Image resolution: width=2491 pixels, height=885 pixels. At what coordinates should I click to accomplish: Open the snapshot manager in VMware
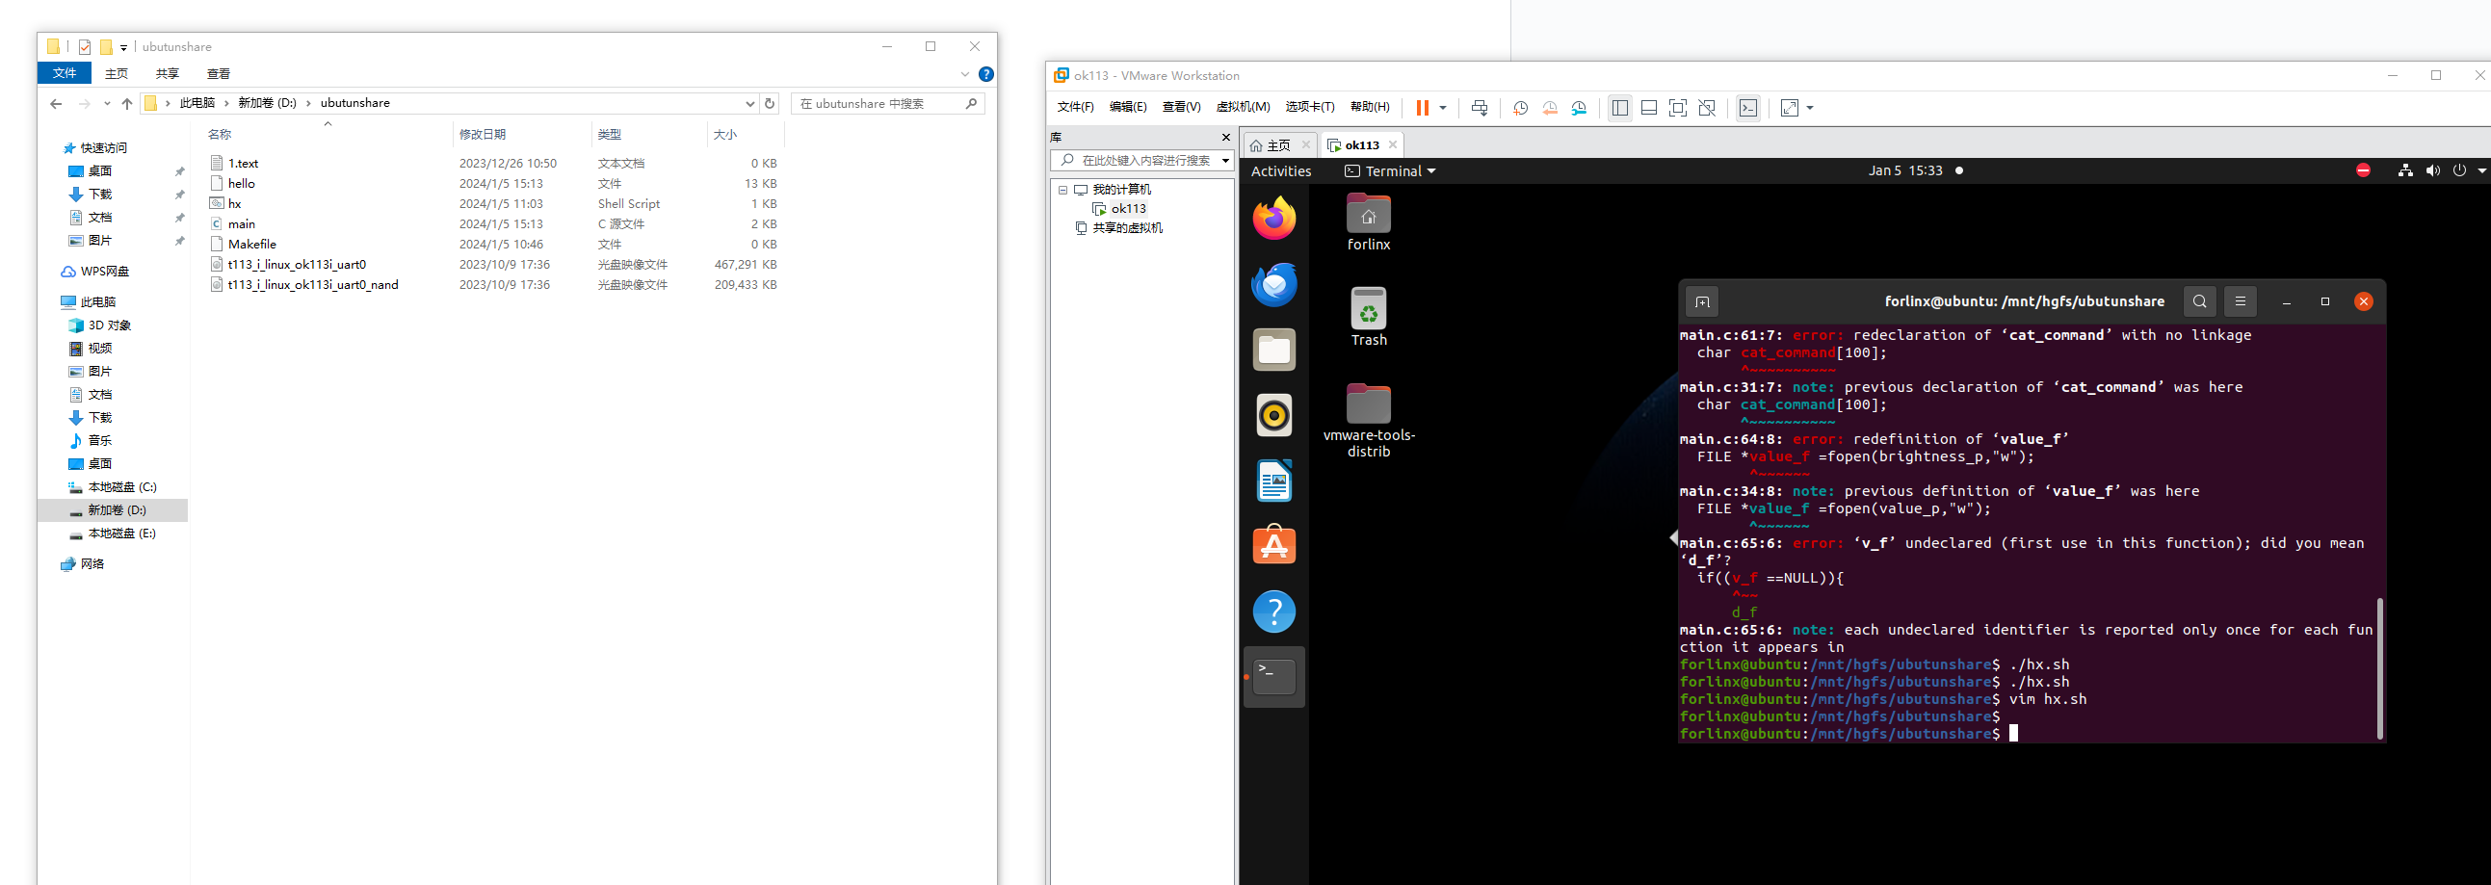(x=1579, y=108)
